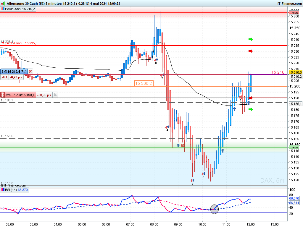Click the yellow 15 210,3 current price tag
The height and width of the screenshot is (227, 303).
295,72
